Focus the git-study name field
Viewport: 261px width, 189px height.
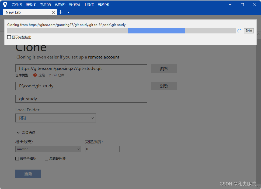[x=81, y=99]
